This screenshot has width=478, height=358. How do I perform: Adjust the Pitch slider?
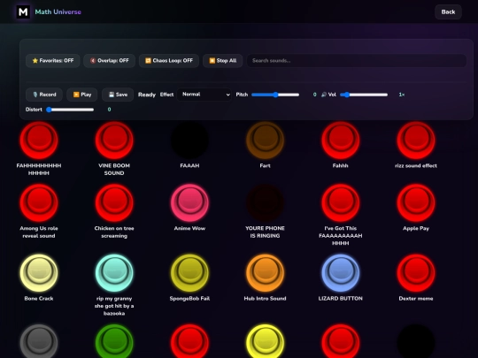[275, 95]
